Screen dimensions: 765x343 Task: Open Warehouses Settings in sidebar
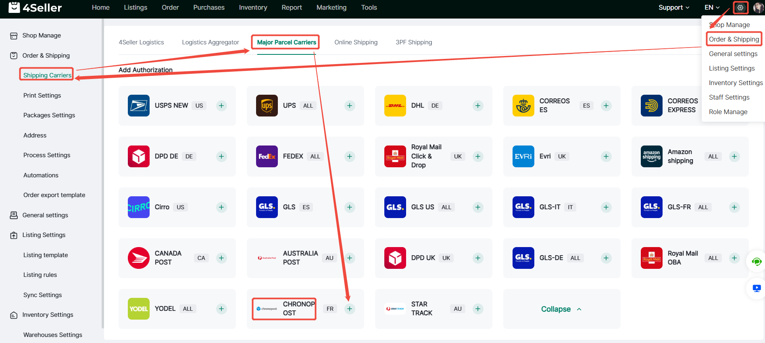53,335
